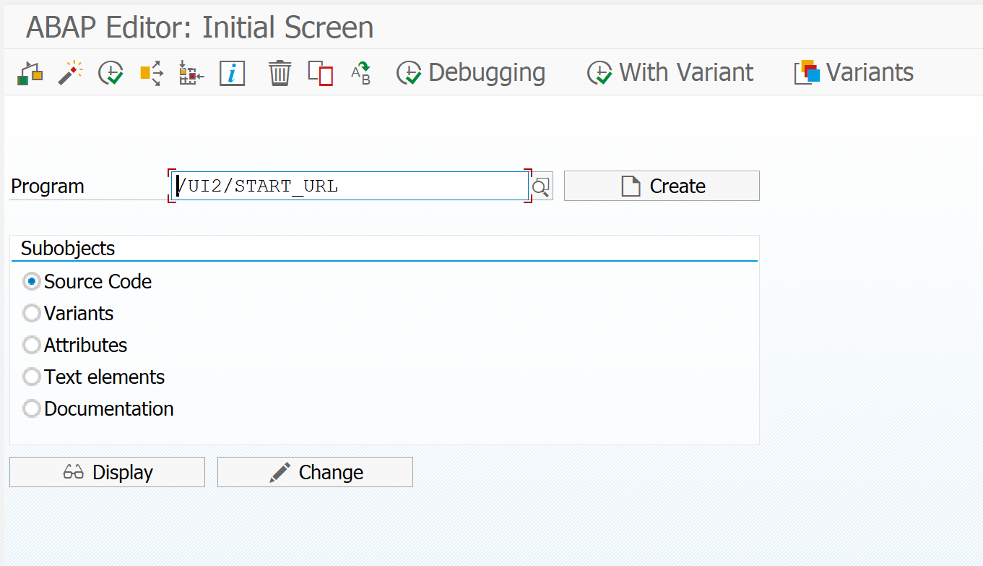983x566 pixels.
Task: Show program information via the info icon
Action: pos(232,72)
